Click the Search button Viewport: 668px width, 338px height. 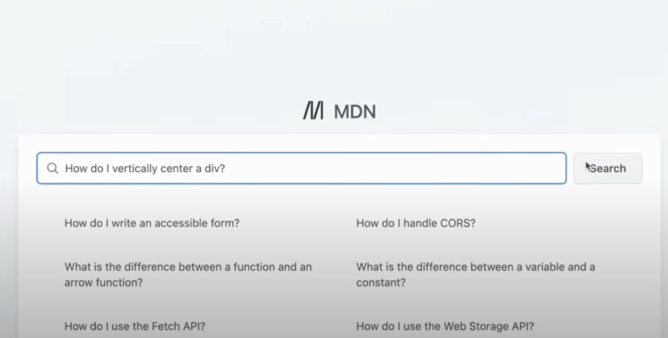(608, 169)
